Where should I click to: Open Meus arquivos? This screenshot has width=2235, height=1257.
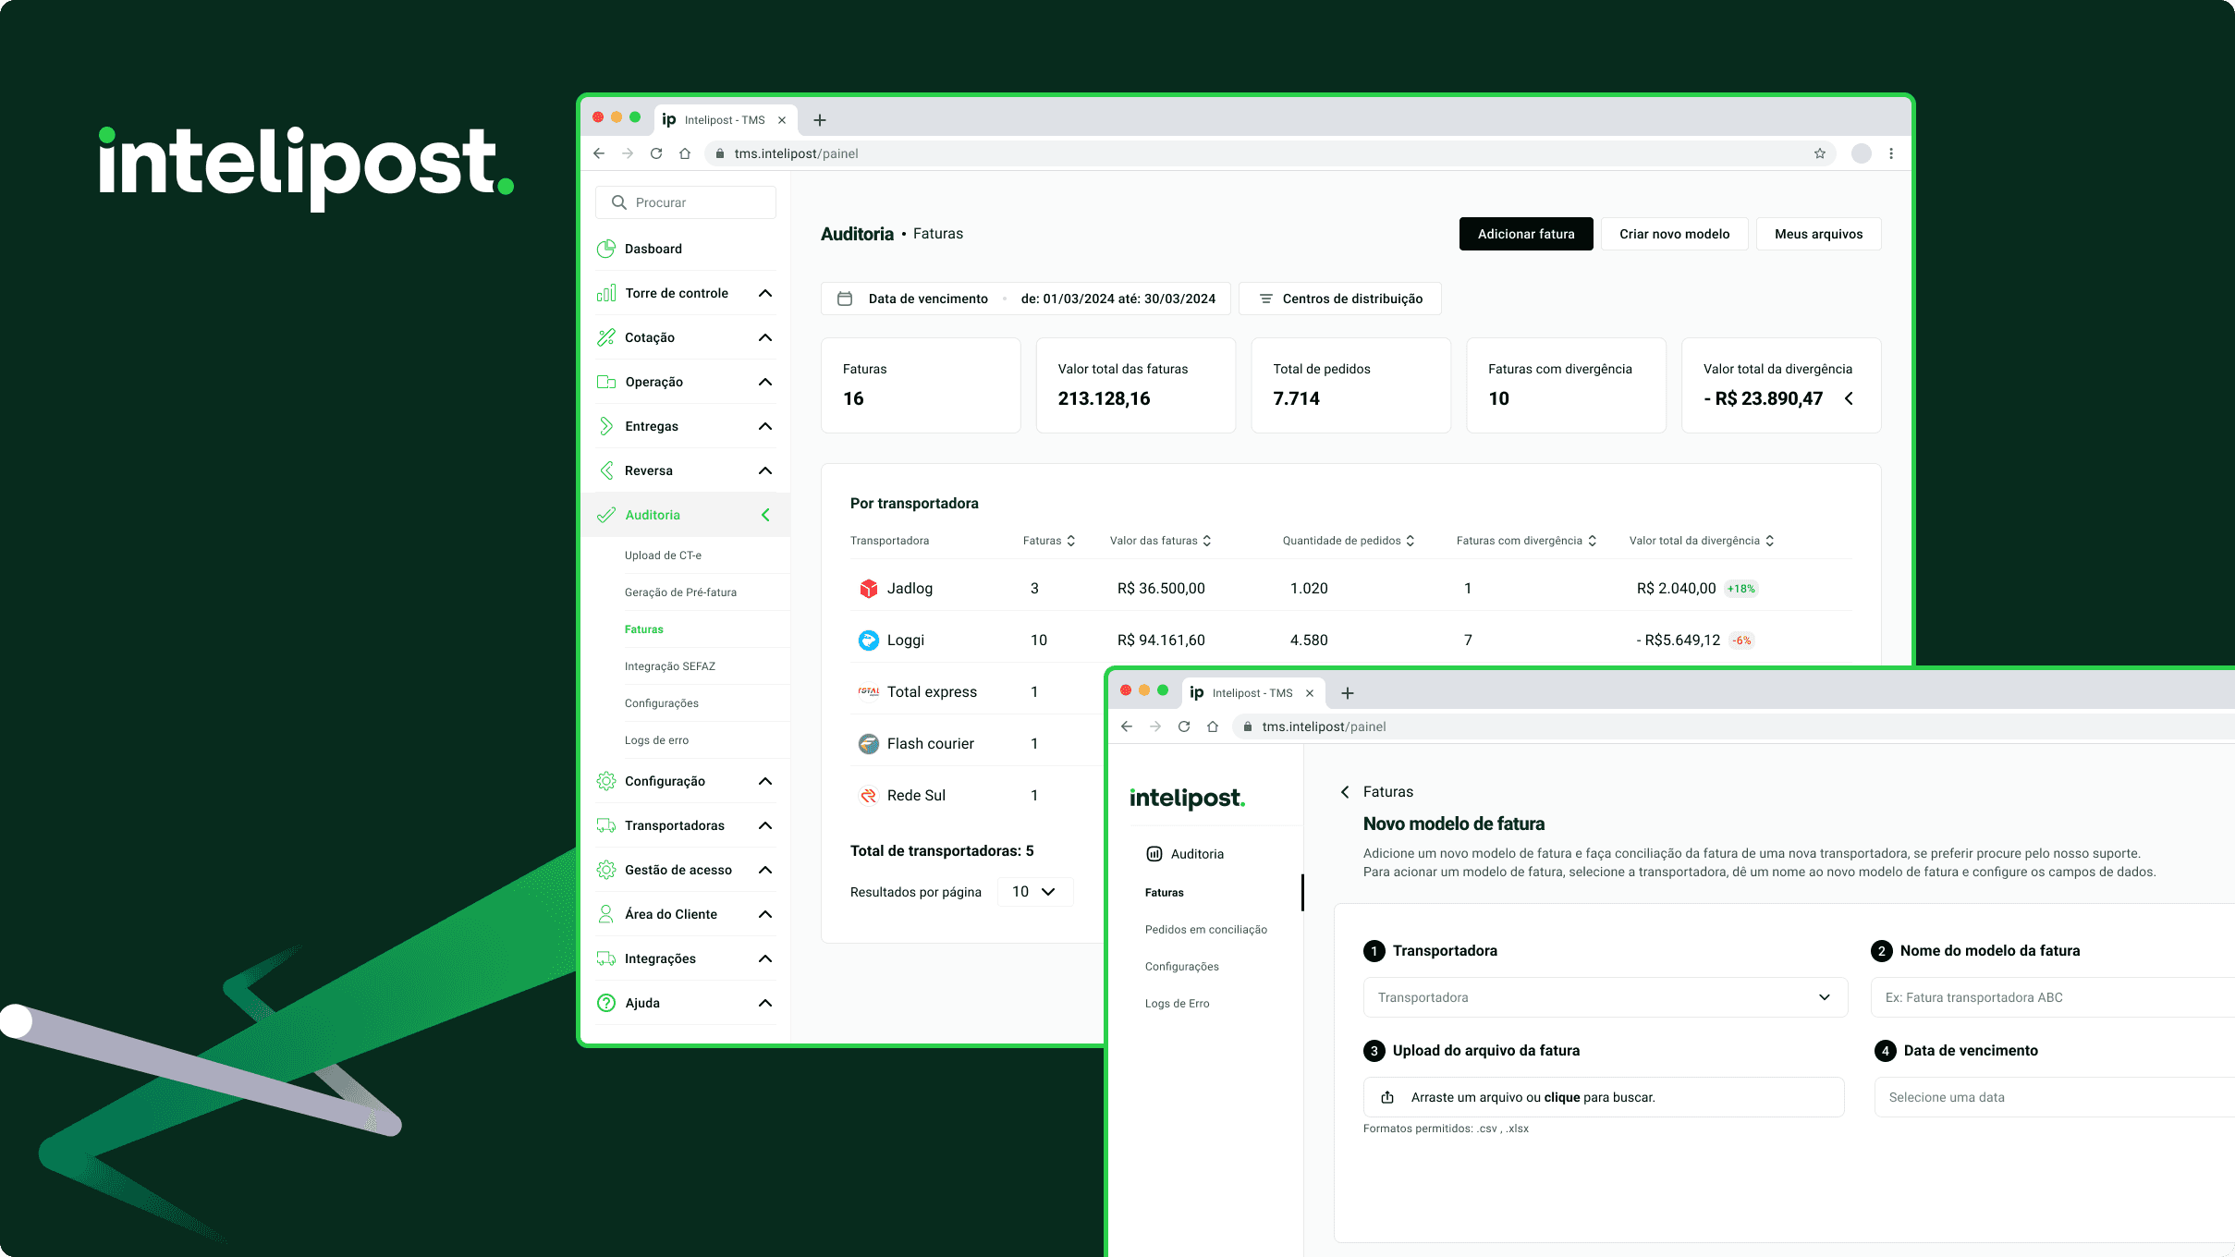pos(1819,234)
